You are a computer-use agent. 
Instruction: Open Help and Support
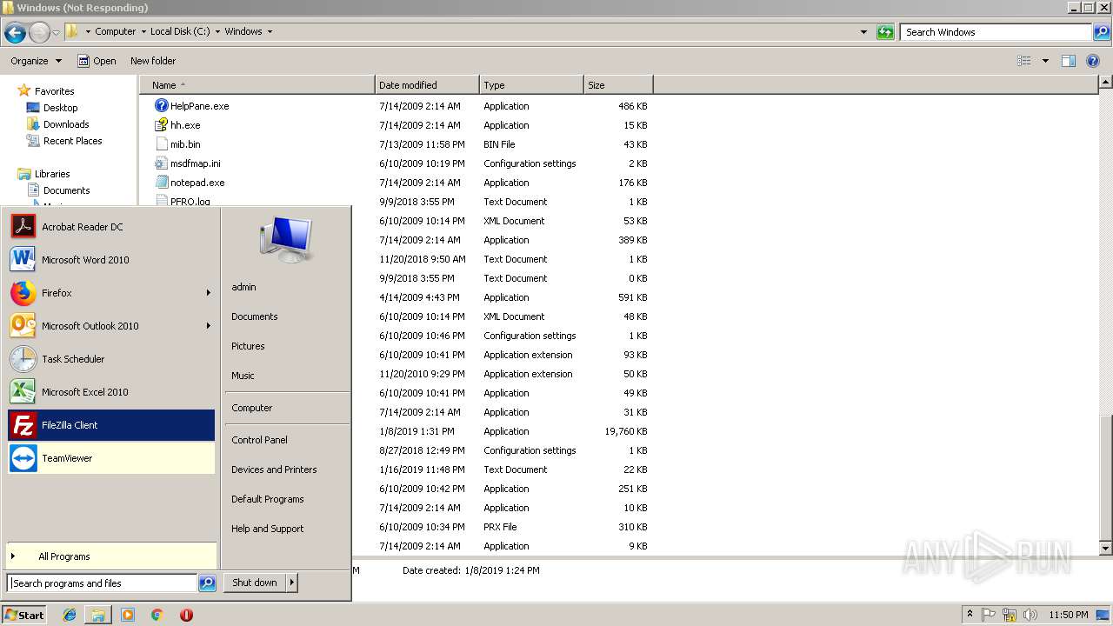268,529
